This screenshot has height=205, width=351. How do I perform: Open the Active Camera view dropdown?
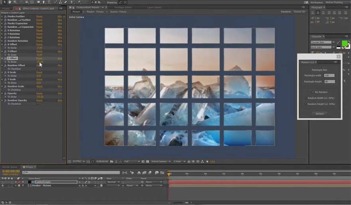click(161, 162)
